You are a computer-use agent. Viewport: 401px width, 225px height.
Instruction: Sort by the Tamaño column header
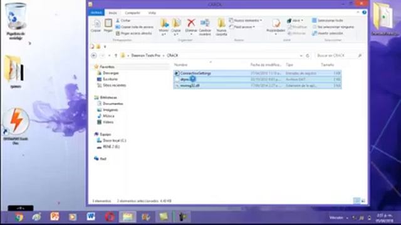[x=327, y=65]
